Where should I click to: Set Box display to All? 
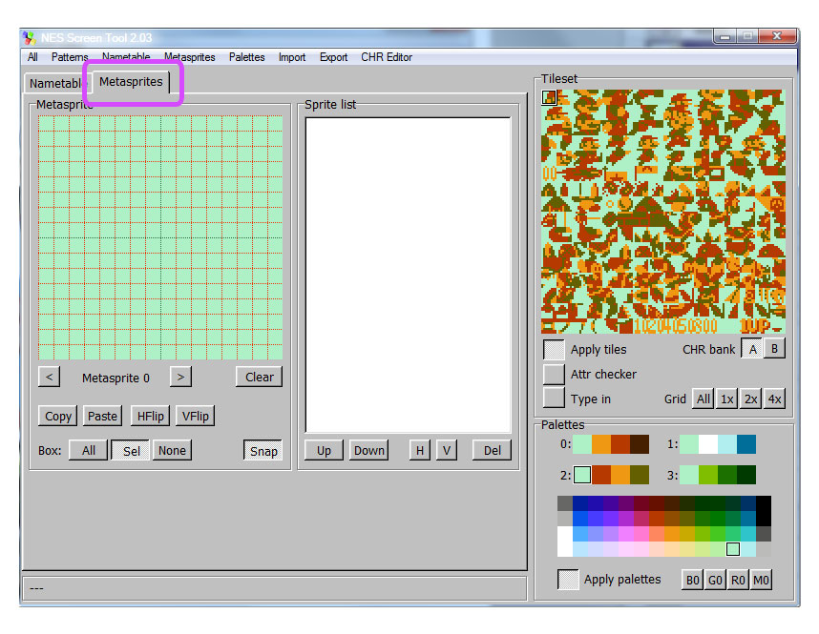[x=88, y=450]
